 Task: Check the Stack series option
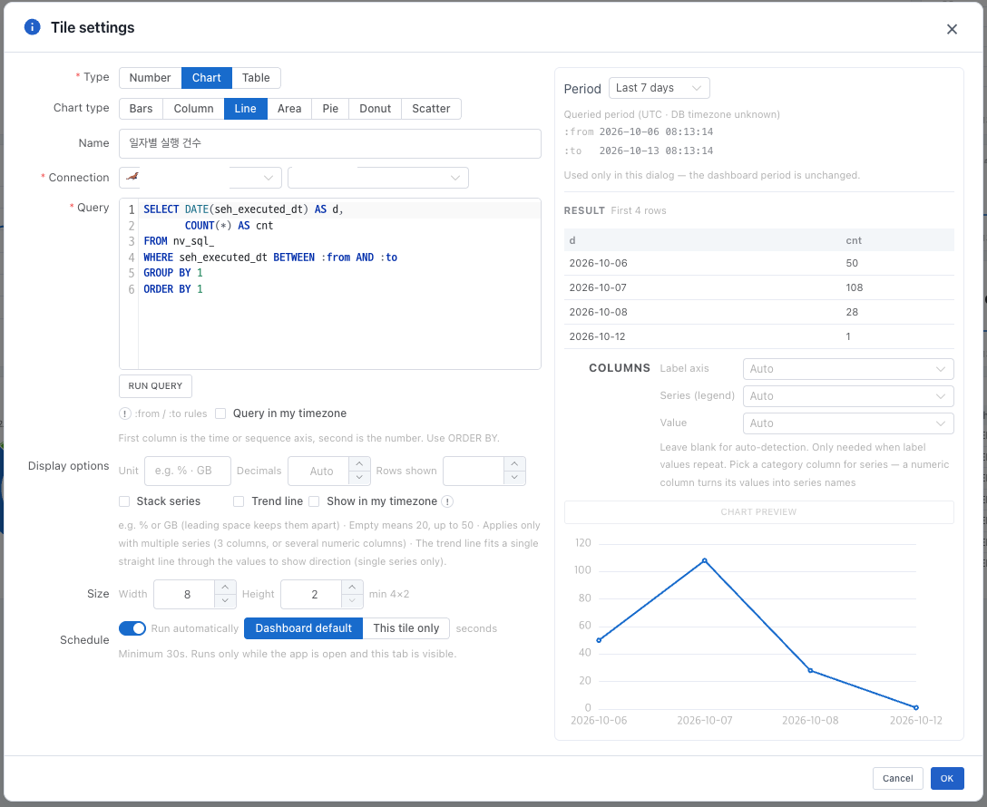click(124, 501)
